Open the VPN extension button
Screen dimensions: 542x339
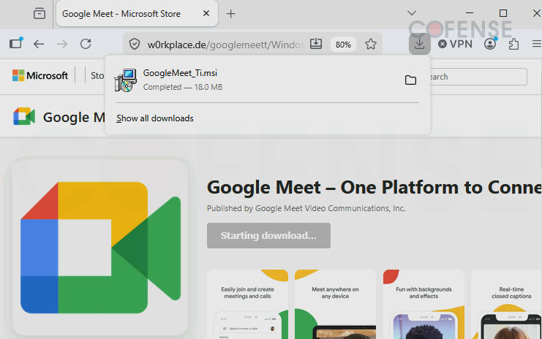(x=455, y=44)
